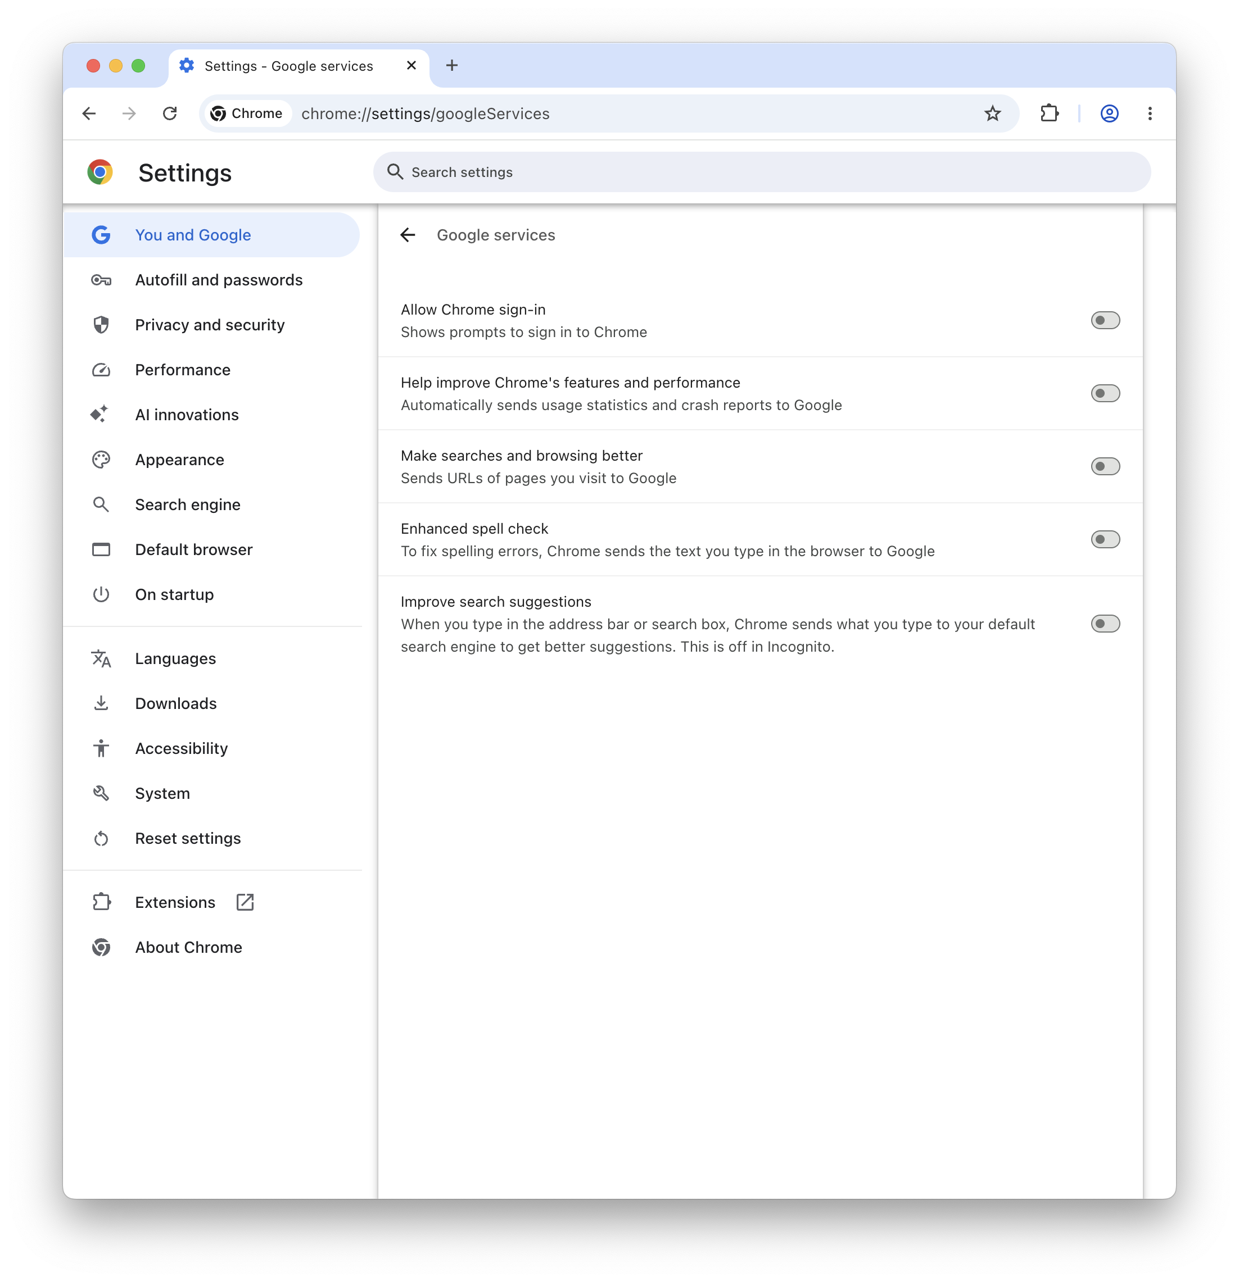Image resolution: width=1239 pixels, height=1282 pixels.
Task: Open the Extensions puzzle icon in toolbar
Action: coord(1049,114)
